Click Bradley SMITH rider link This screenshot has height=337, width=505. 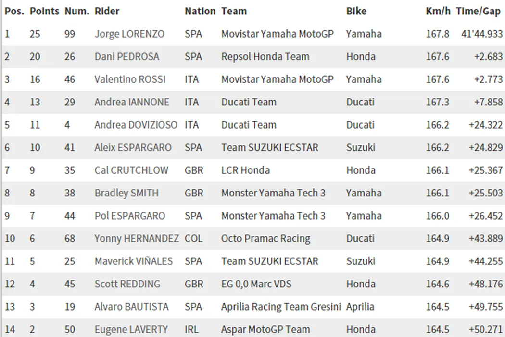(126, 193)
